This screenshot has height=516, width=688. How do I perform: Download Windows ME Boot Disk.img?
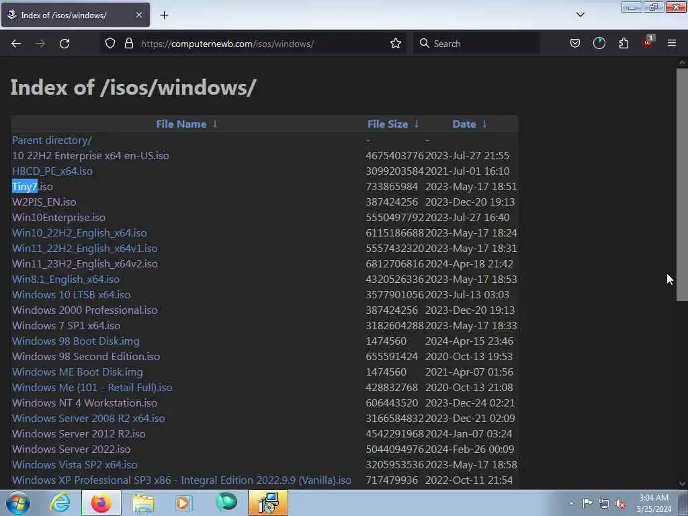[77, 372]
